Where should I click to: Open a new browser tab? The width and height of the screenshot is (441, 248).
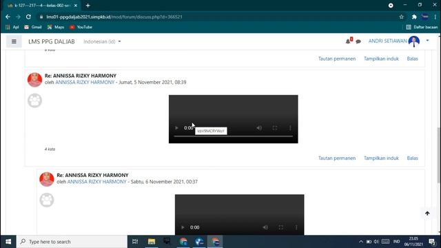point(88,6)
